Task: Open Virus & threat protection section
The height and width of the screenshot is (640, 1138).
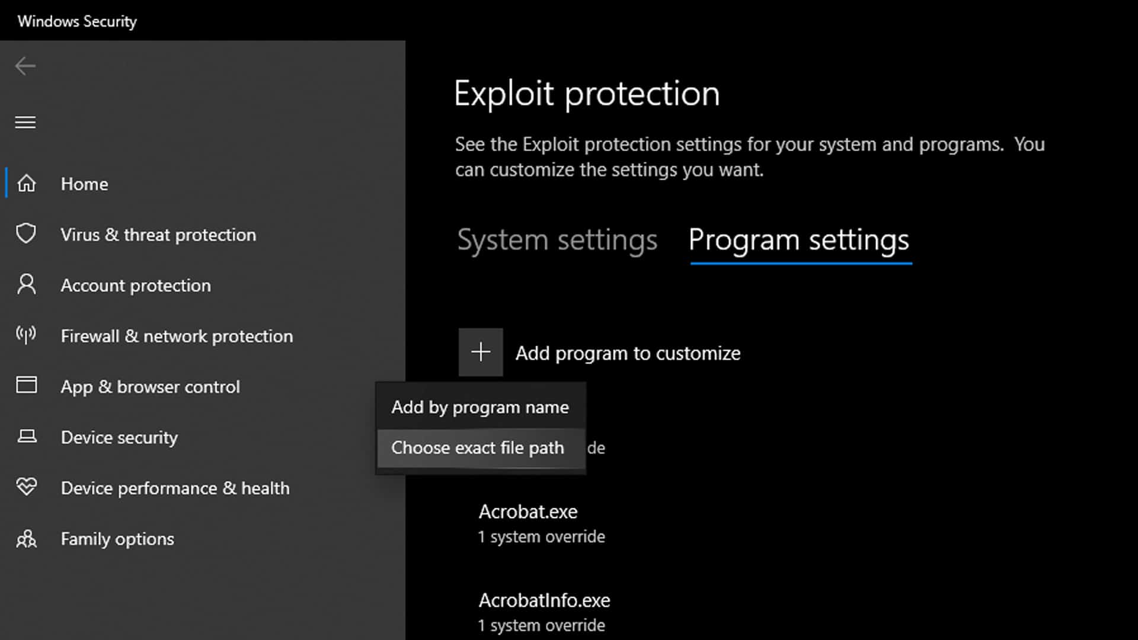Action: tap(158, 235)
